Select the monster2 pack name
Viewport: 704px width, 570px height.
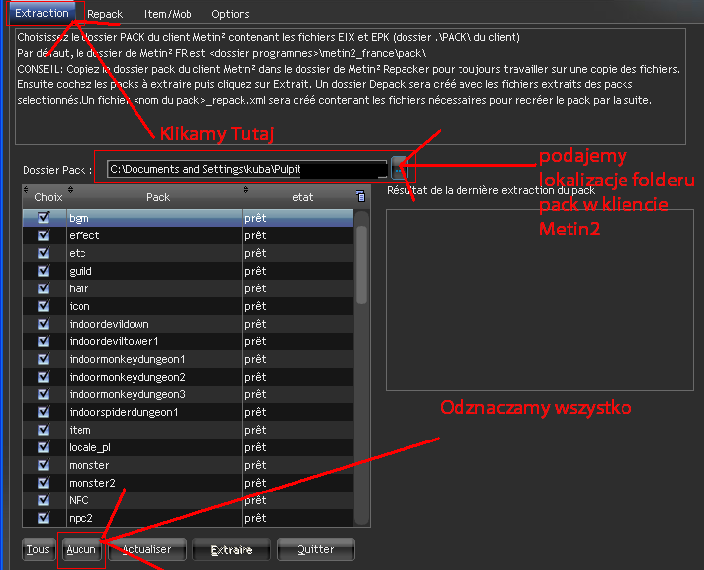coord(92,483)
